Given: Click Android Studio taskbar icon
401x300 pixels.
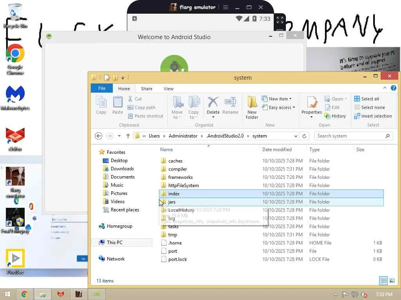Looking at the screenshot, I should [x=97, y=294].
